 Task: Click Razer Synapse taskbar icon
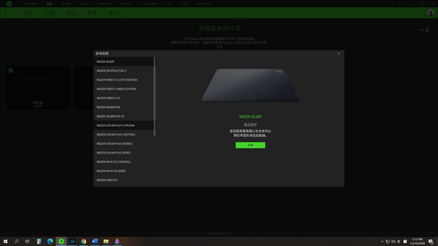coord(61,241)
